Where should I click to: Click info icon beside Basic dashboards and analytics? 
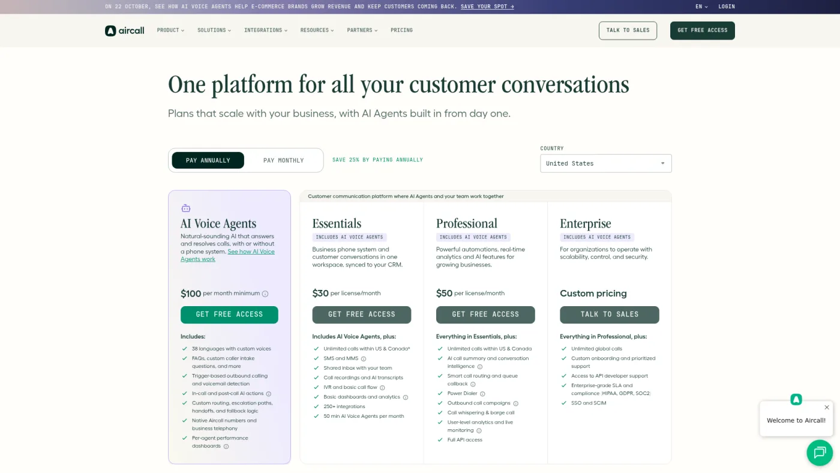[406, 397]
